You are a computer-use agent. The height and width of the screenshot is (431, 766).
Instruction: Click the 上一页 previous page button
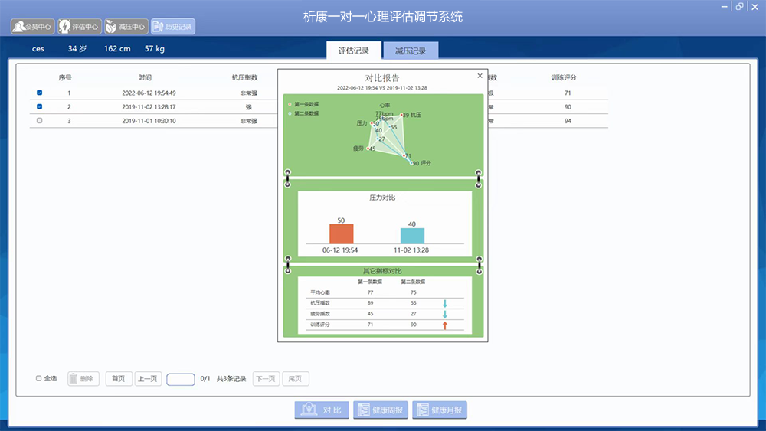point(148,378)
